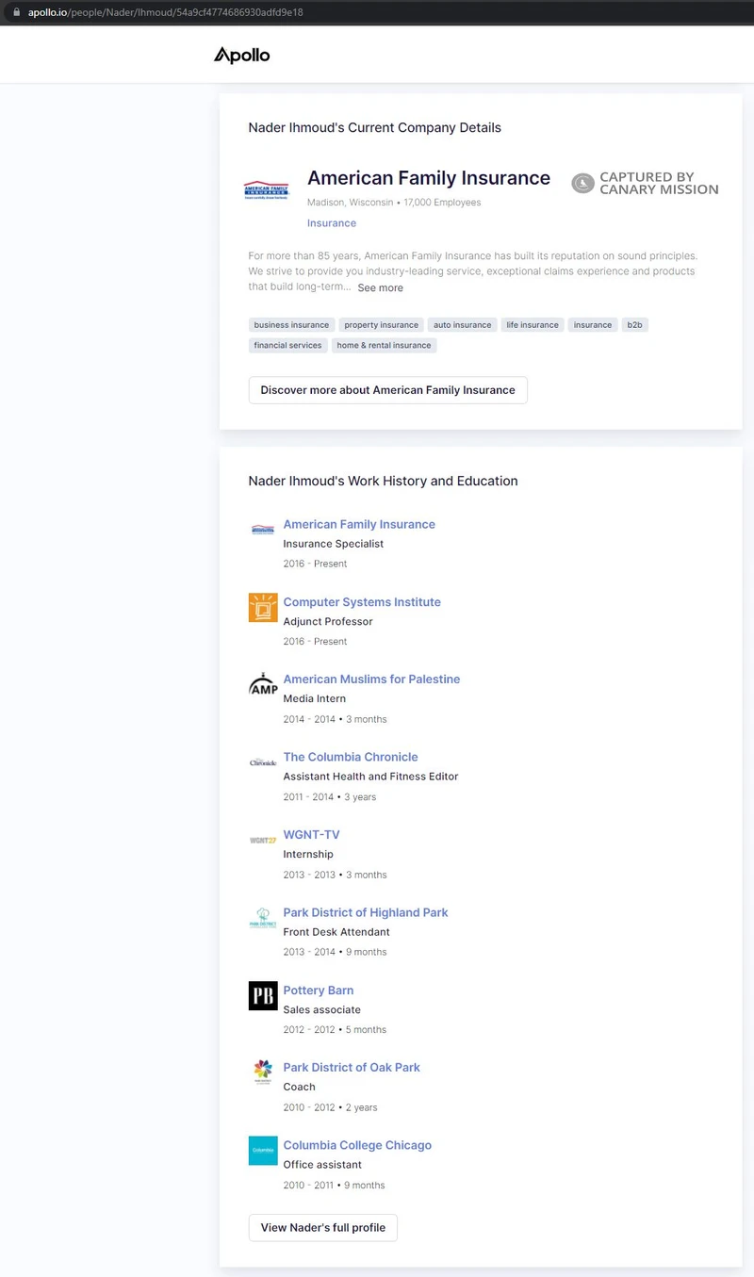Click Nader Ihmoud's Work History and Education heading

pyautogui.click(x=383, y=481)
